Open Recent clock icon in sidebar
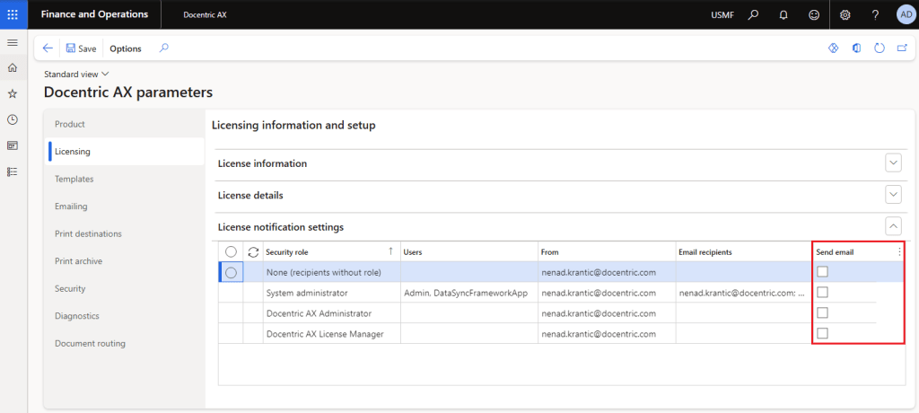Image resolution: width=919 pixels, height=413 pixels. pos(13,119)
